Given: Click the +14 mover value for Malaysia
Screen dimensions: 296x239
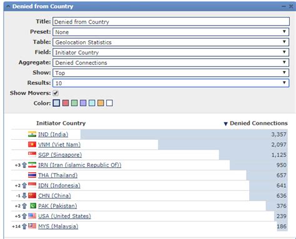Looking at the screenshot, I should coord(16,227).
